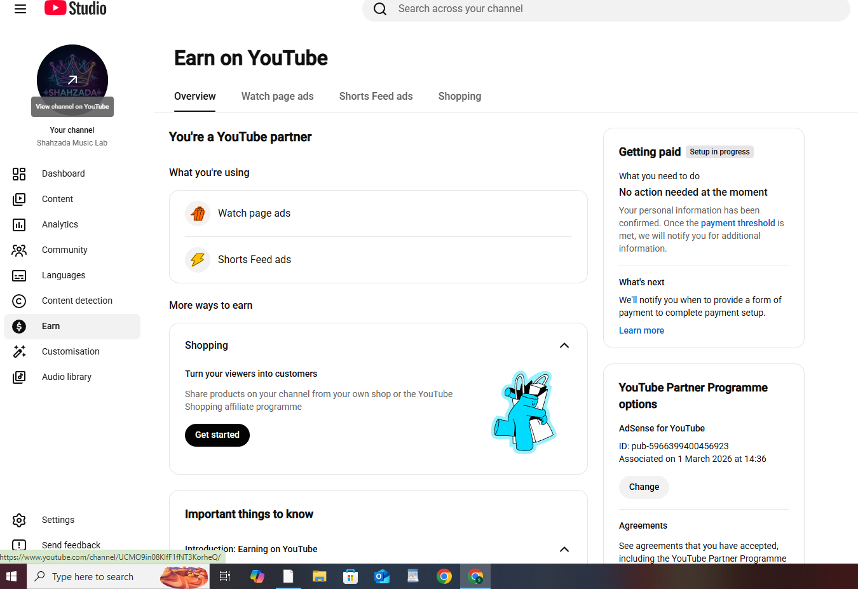This screenshot has height=589, width=858.
Task: Click No action needed at the moment text
Action: click(x=693, y=192)
